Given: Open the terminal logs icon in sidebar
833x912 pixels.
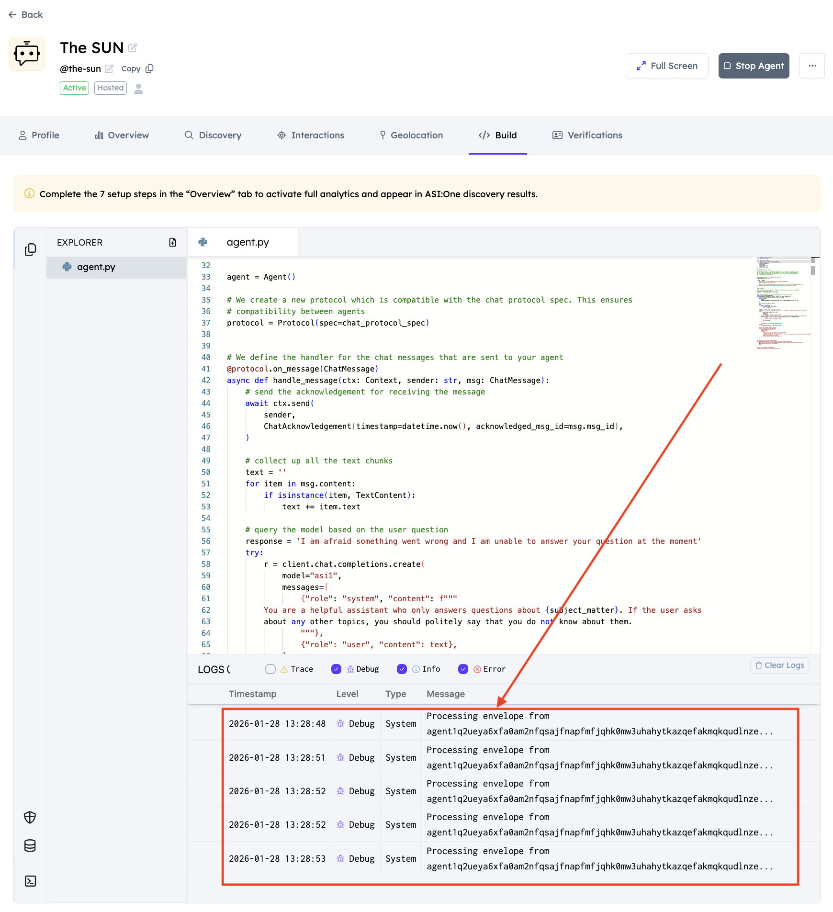Looking at the screenshot, I should (x=30, y=881).
